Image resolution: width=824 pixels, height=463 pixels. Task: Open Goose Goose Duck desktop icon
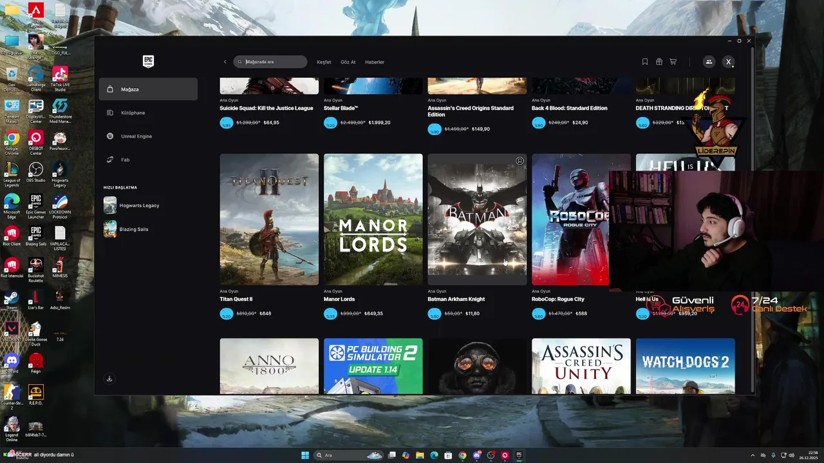pos(36,333)
